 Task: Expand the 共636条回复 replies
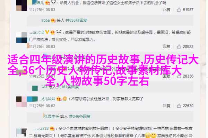tap(76, 20)
